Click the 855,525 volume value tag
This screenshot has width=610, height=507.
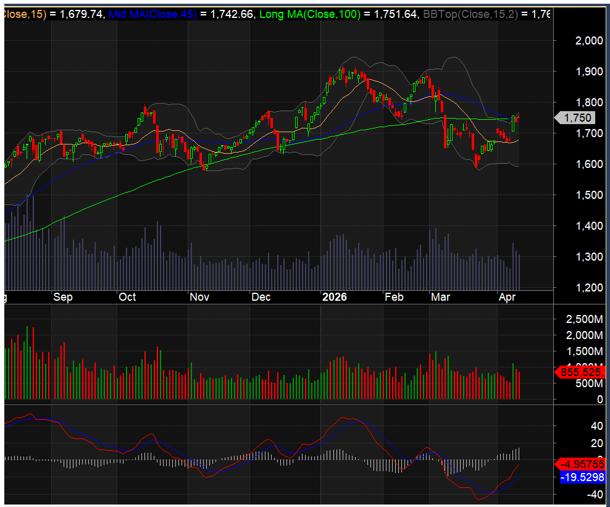coord(581,372)
